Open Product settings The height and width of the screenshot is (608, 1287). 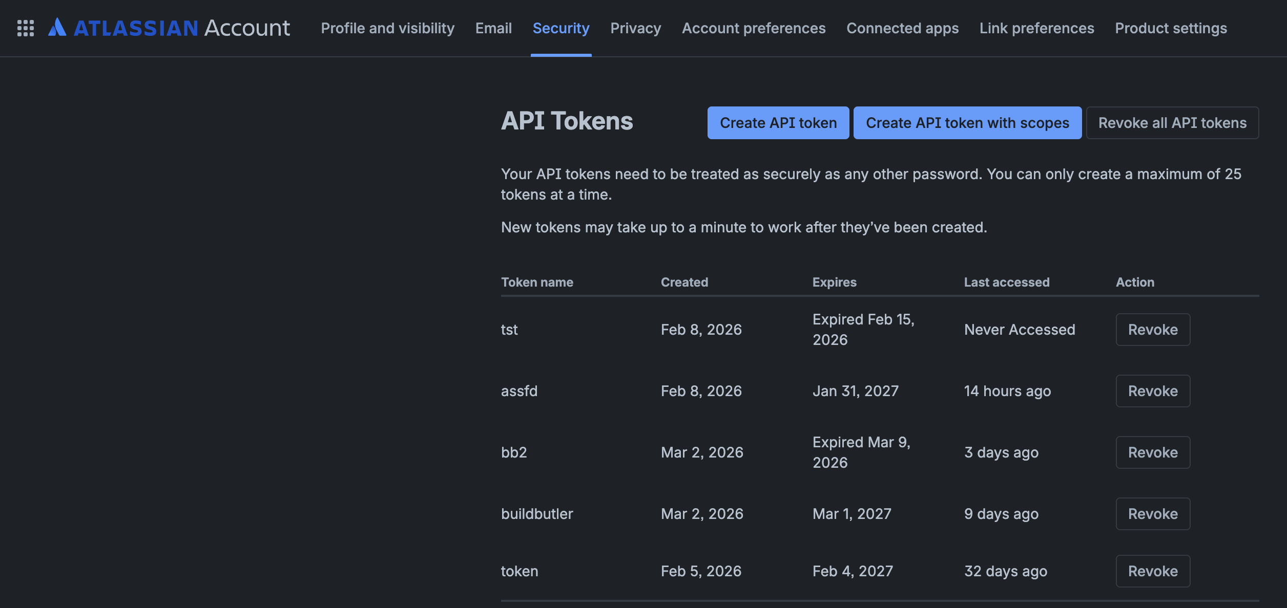click(x=1171, y=28)
